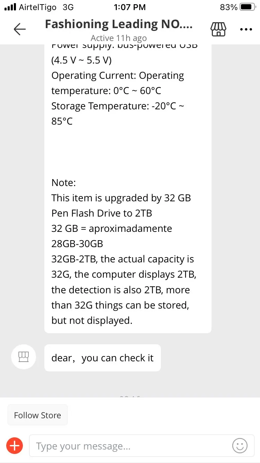
Task: Open the three-dot more options menu
Action: (x=246, y=30)
